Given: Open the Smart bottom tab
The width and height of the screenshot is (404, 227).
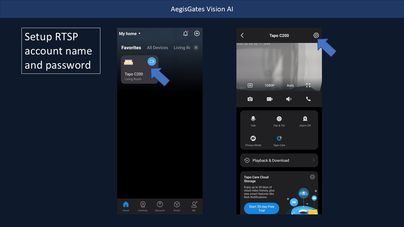Looking at the screenshot, I should (177, 206).
